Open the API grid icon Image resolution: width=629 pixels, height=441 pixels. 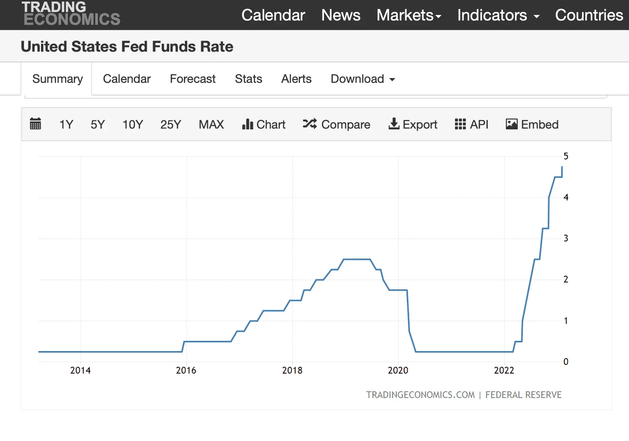[x=460, y=124]
